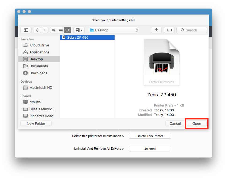Open the item arrangement dropdown
This screenshot has height=179, width=227.
click(79, 30)
